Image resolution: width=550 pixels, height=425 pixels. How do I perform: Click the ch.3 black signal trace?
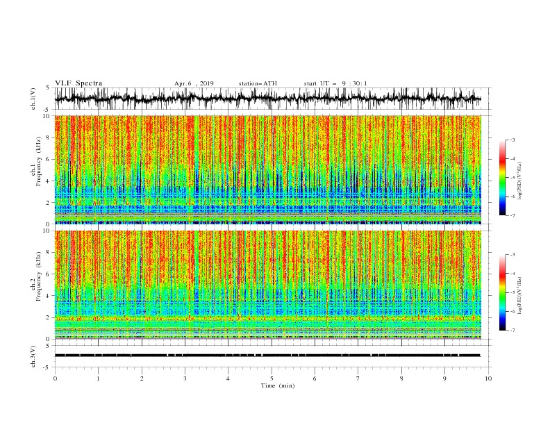tap(267, 356)
